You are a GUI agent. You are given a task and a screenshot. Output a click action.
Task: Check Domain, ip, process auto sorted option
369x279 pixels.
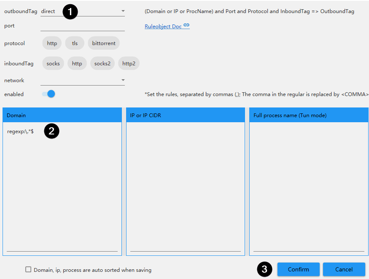coord(28,270)
